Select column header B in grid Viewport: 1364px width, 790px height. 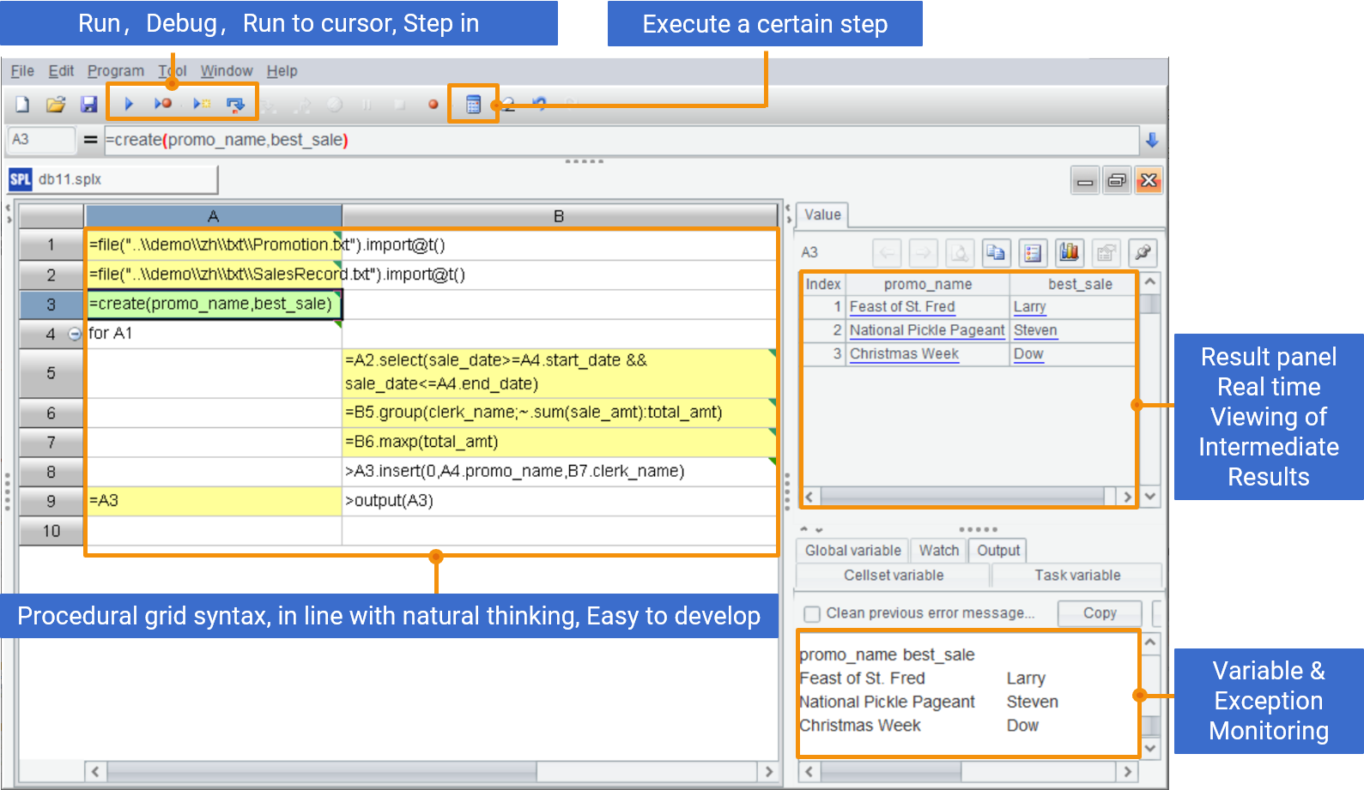tap(559, 216)
